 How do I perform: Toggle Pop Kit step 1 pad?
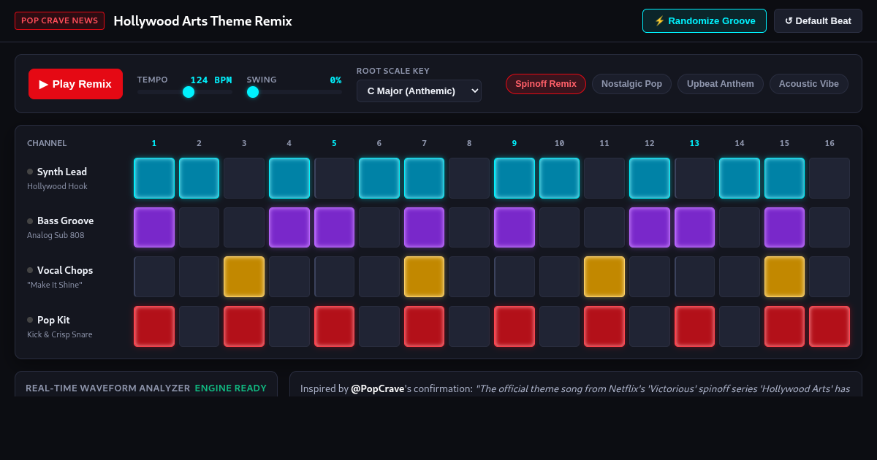(154, 326)
